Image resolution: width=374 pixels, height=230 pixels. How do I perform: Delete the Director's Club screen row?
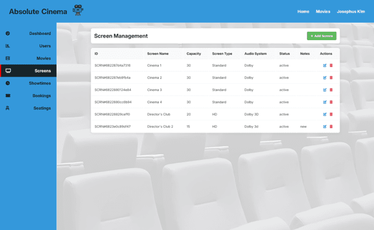[331, 114]
